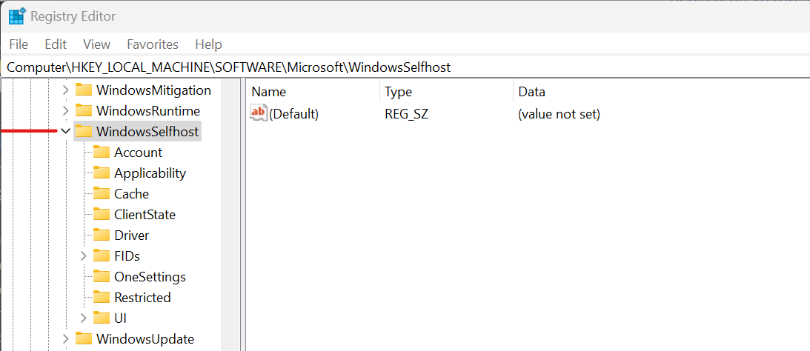Image resolution: width=810 pixels, height=351 pixels.
Task: Click the OneSettings folder icon
Action: [x=102, y=277]
